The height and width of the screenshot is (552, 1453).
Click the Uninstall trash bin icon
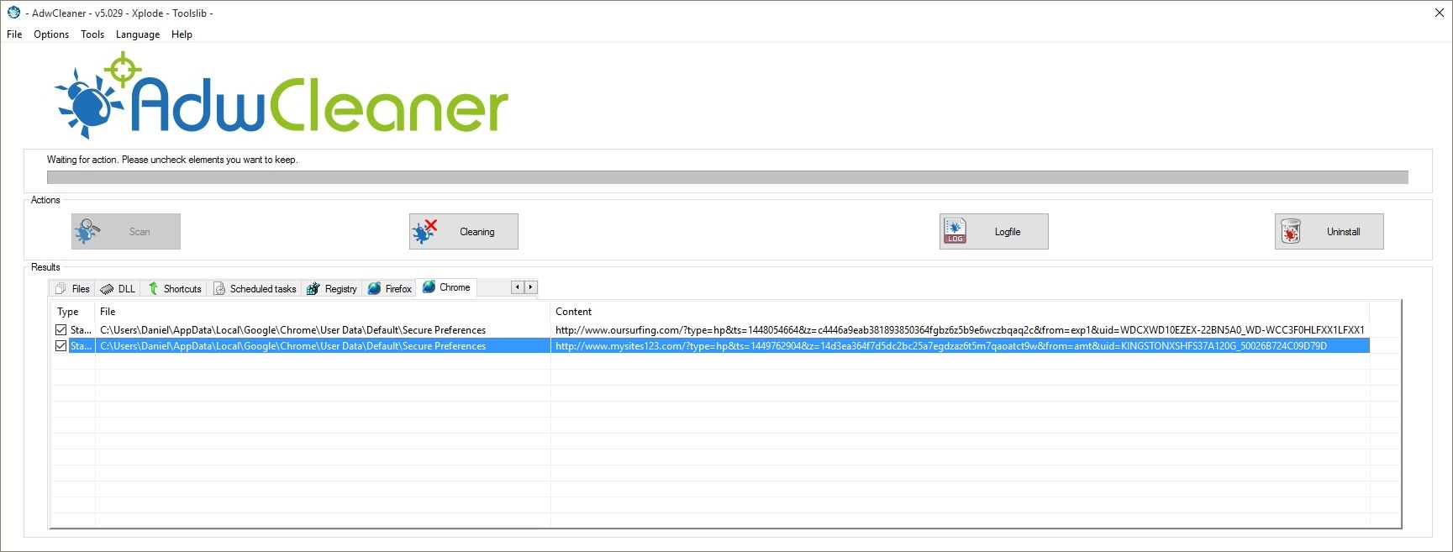pyautogui.click(x=1291, y=231)
